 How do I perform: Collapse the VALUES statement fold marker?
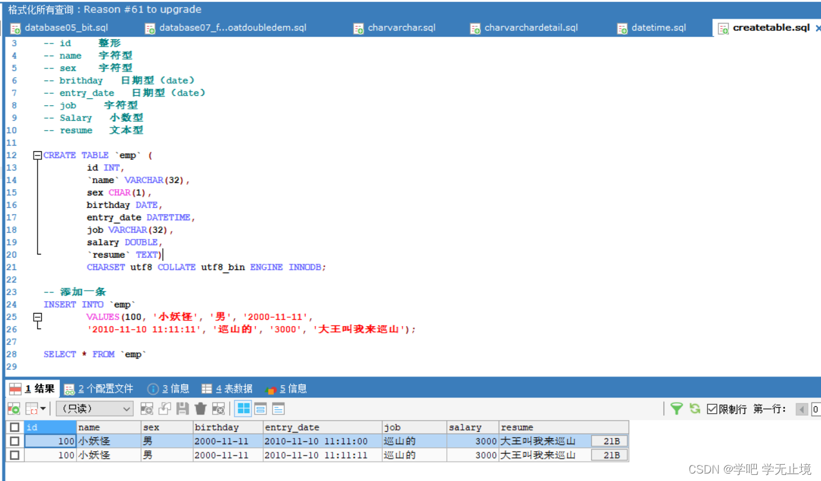coord(37,317)
